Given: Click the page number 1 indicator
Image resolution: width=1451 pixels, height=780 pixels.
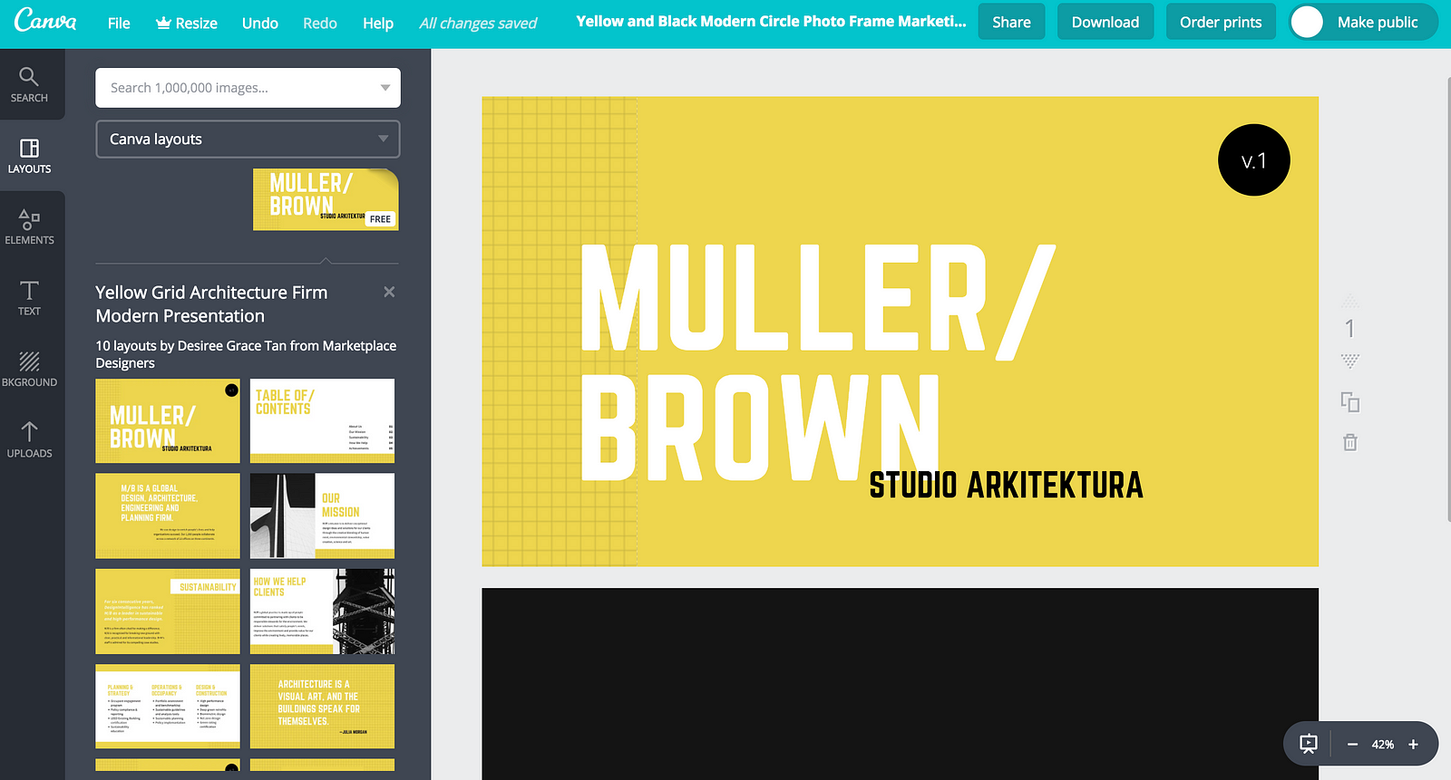Looking at the screenshot, I should [x=1350, y=329].
